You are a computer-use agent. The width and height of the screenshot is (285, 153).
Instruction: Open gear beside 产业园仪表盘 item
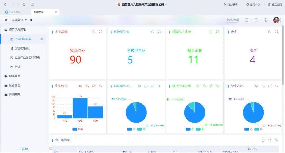point(41,39)
